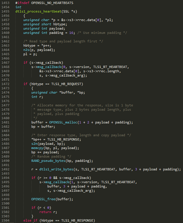Screen dimensions: 183x223
Task: Click line number 1481 in gutter
Action: [x=5, y=122]
